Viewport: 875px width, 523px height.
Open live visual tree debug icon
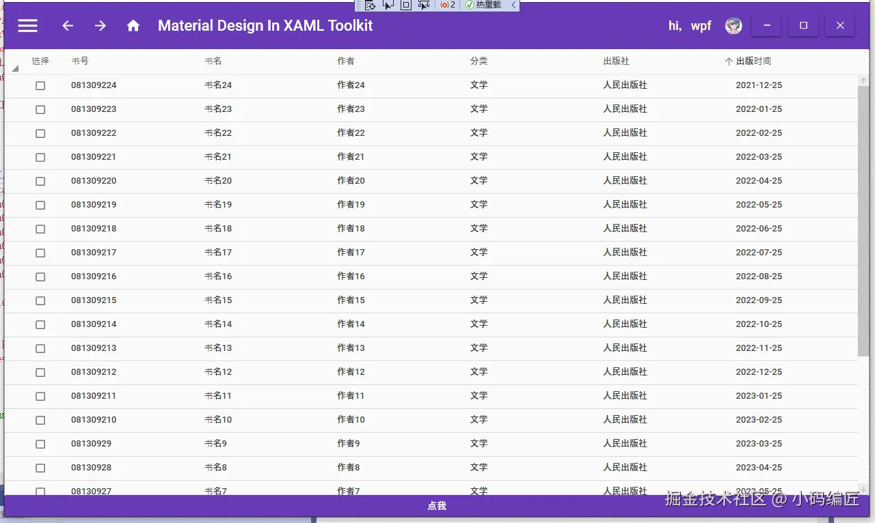[x=370, y=5]
